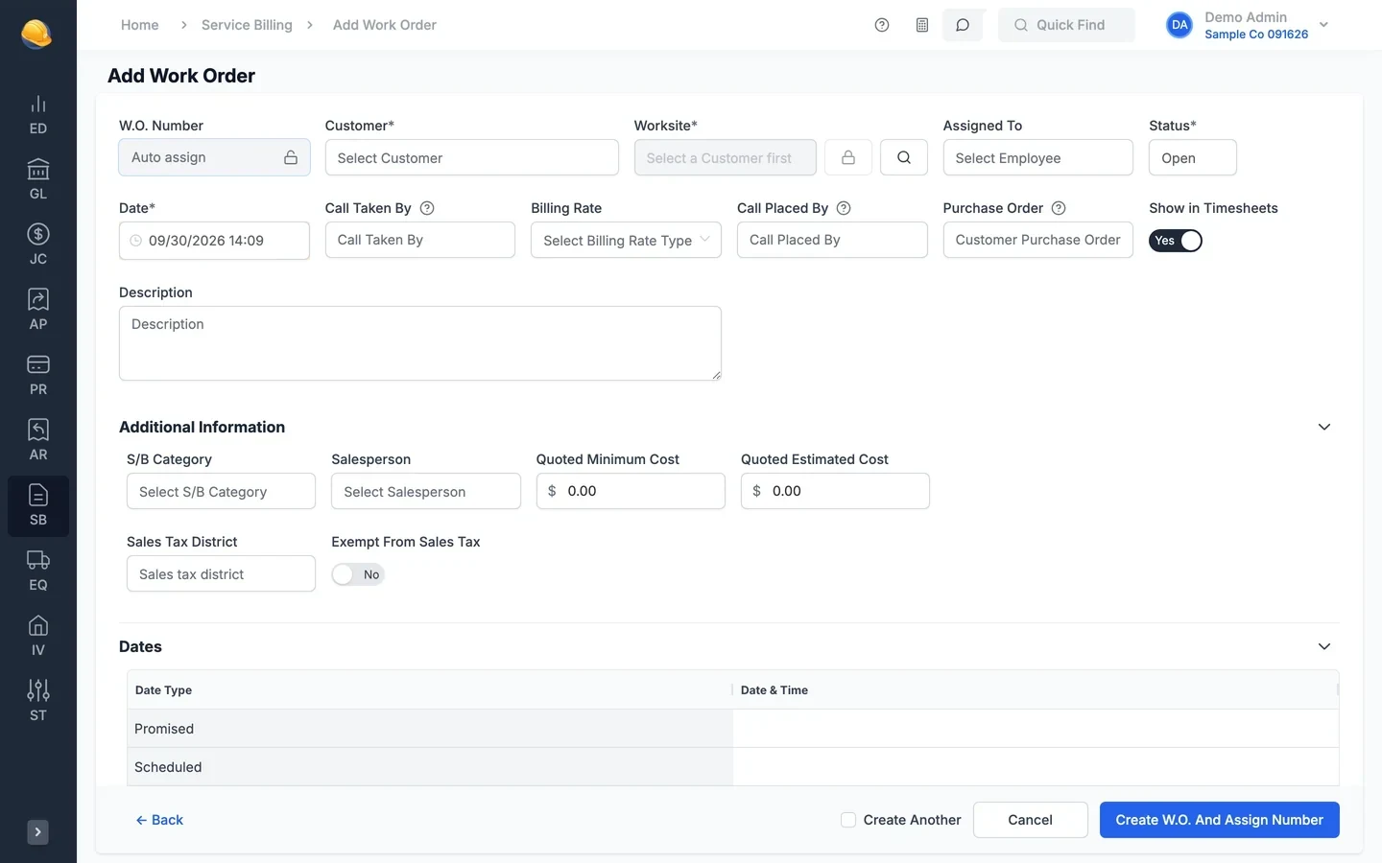1382x863 pixels.
Task: Open the IV inventory module
Action: coord(37,637)
